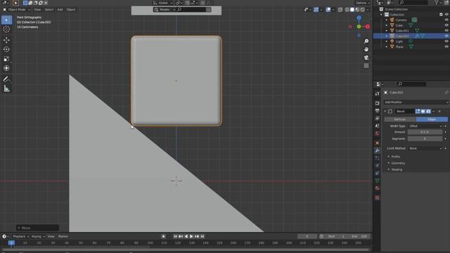Open the timeline Playback menu
450x253 pixels.
click(x=20, y=236)
